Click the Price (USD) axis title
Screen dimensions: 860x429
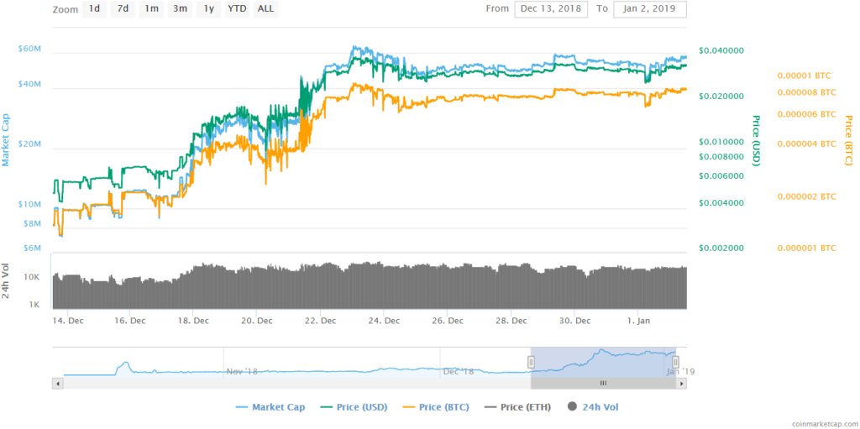(756, 140)
